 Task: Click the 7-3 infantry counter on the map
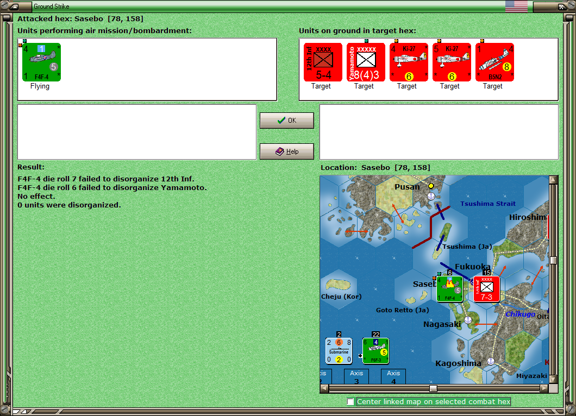[487, 289]
